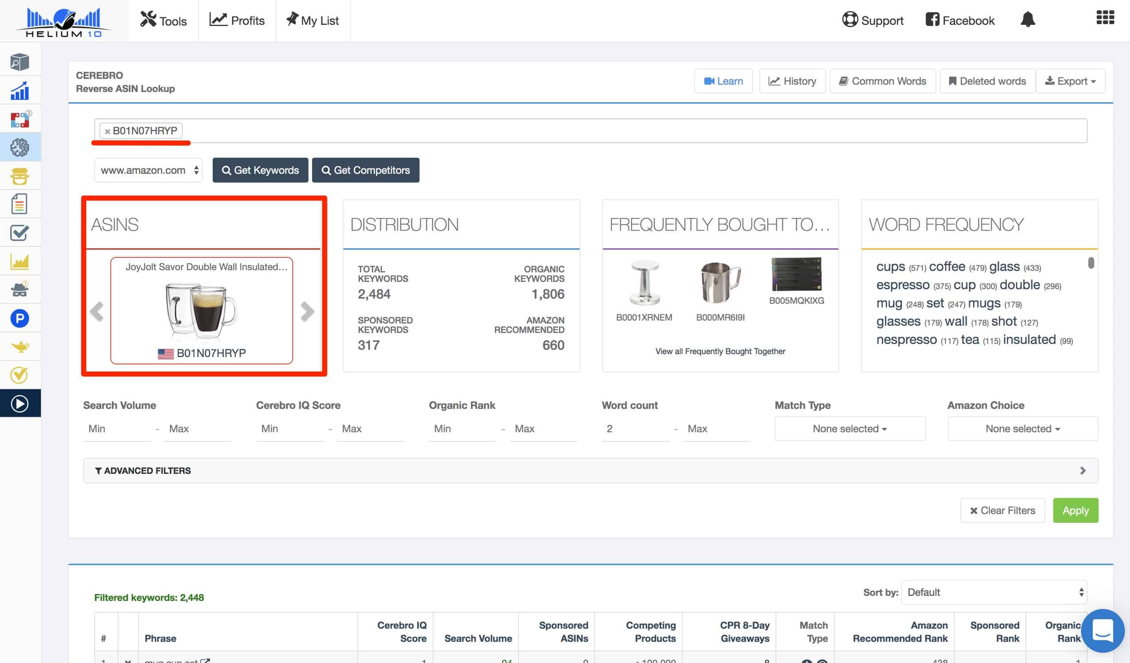The width and height of the screenshot is (1130, 663).
Task: Select the JoyJolt Savor mug product card
Action: click(202, 310)
